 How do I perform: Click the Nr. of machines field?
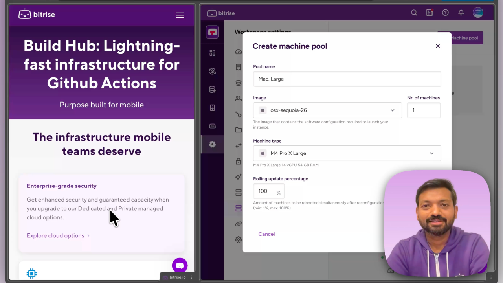[424, 110]
